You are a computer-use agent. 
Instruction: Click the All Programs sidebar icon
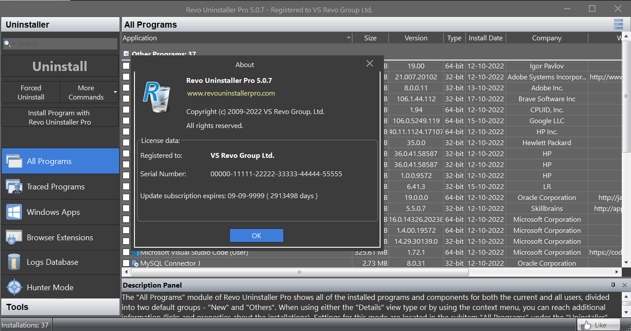coord(14,161)
